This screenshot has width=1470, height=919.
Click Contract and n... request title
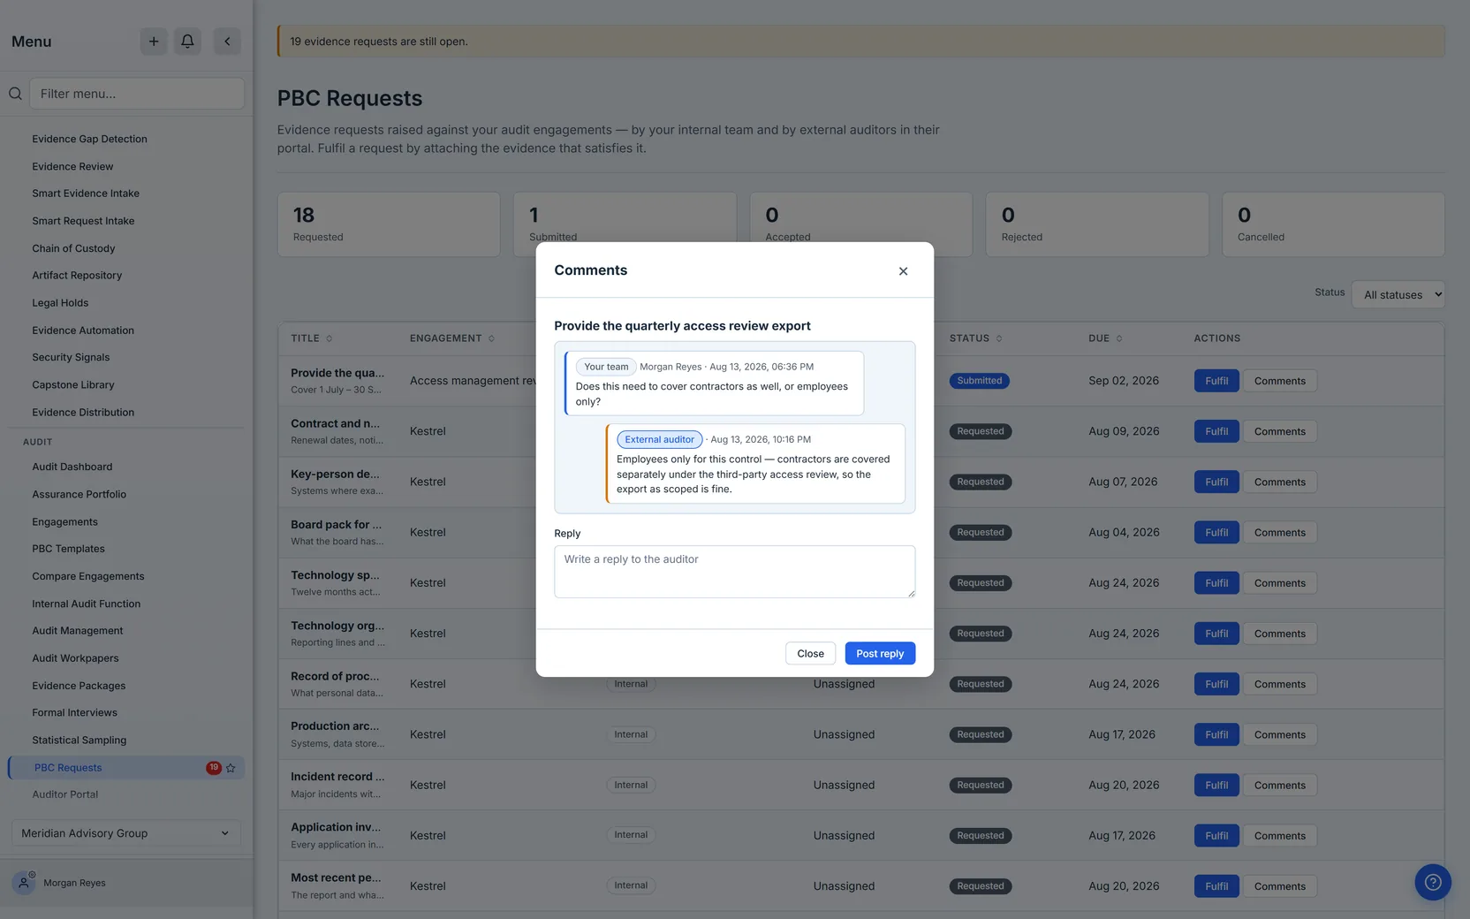click(336, 423)
